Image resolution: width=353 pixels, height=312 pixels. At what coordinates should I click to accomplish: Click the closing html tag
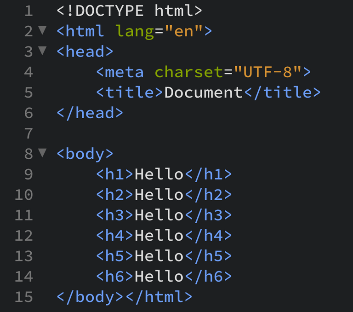pos(159,297)
